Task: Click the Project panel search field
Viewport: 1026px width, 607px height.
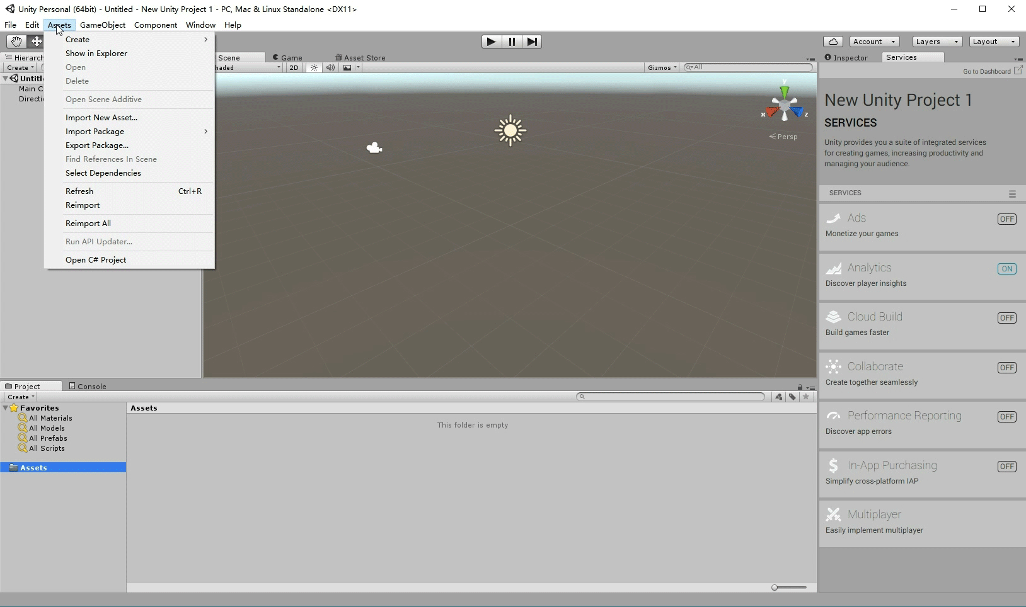Action: pos(671,397)
